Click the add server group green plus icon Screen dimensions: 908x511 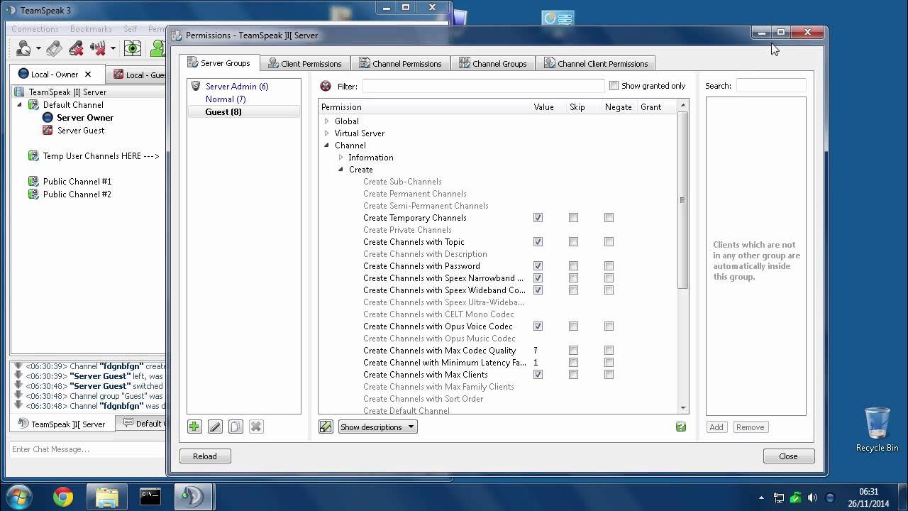(x=194, y=427)
